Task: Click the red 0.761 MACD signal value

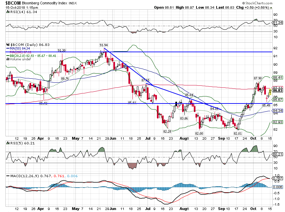Action: coord(59,176)
